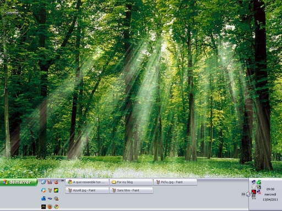Screen dimensions: 282x211
Task: Switch to 'A quoi ressemble ton ...' Chrome window
Action: tap(87, 182)
